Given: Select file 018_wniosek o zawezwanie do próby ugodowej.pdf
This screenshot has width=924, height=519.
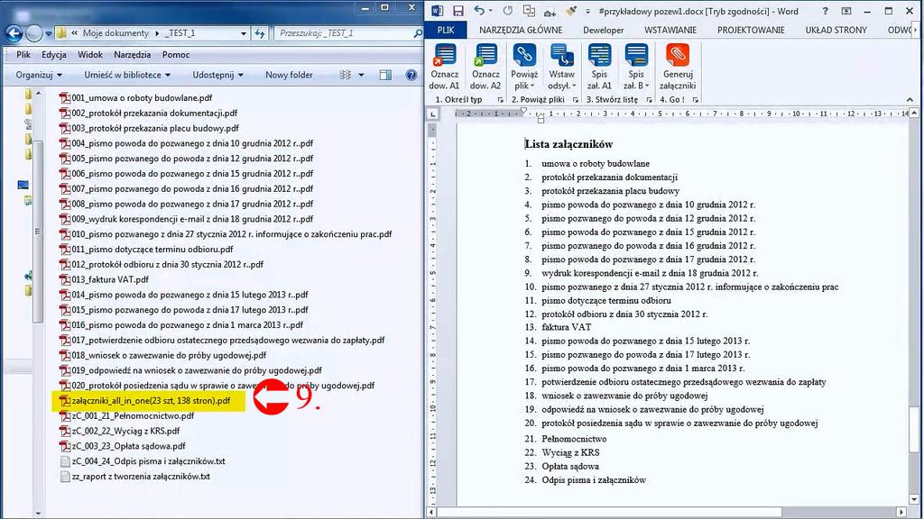Looking at the screenshot, I should click(163, 355).
